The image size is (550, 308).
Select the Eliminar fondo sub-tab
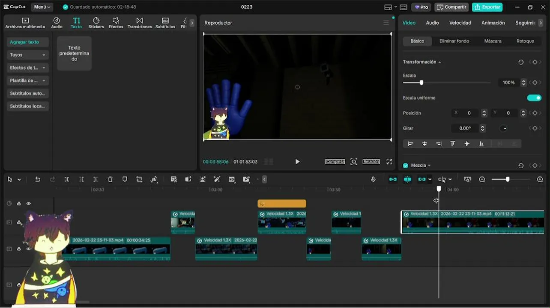(454, 41)
